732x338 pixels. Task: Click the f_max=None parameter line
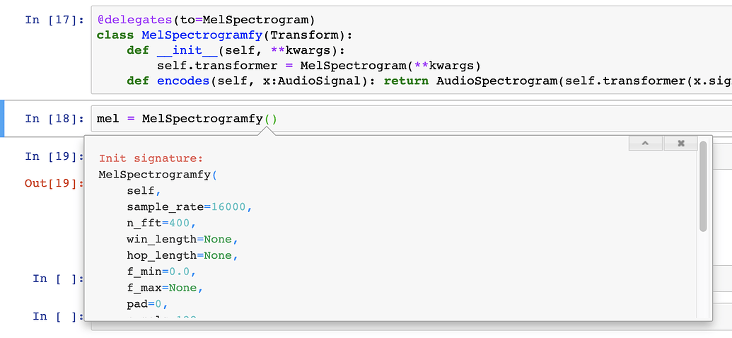[165, 288]
